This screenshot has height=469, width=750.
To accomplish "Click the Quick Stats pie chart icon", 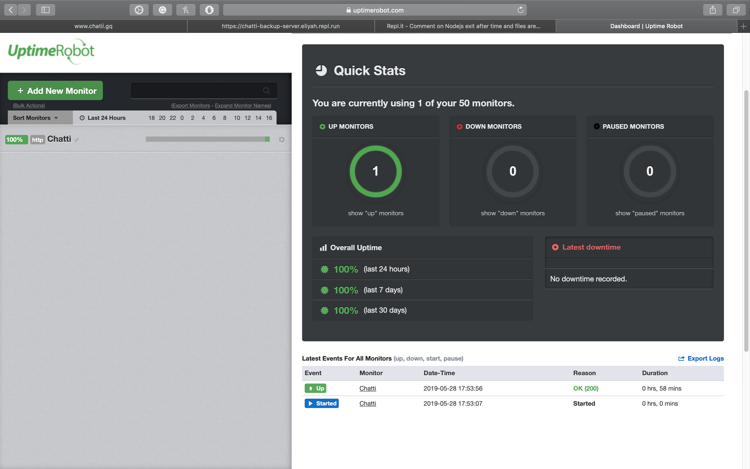I will [x=321, y=70].
